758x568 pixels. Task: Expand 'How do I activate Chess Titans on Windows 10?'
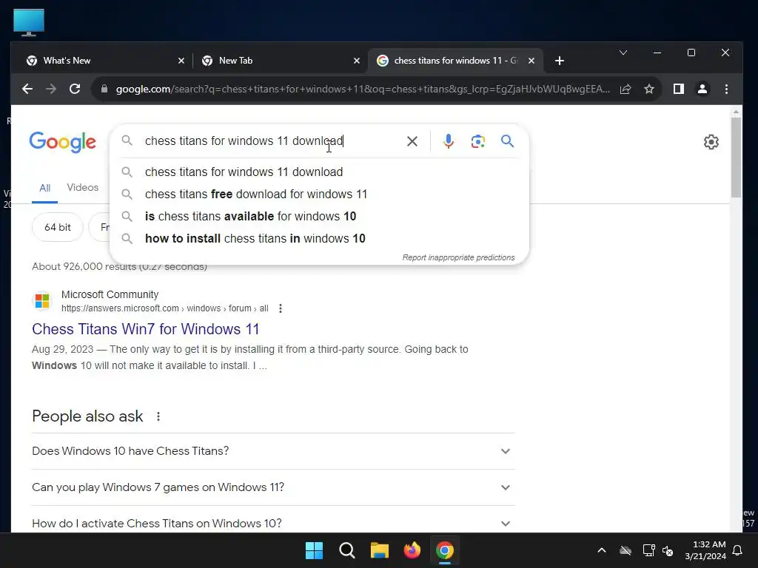pos(273,523)
